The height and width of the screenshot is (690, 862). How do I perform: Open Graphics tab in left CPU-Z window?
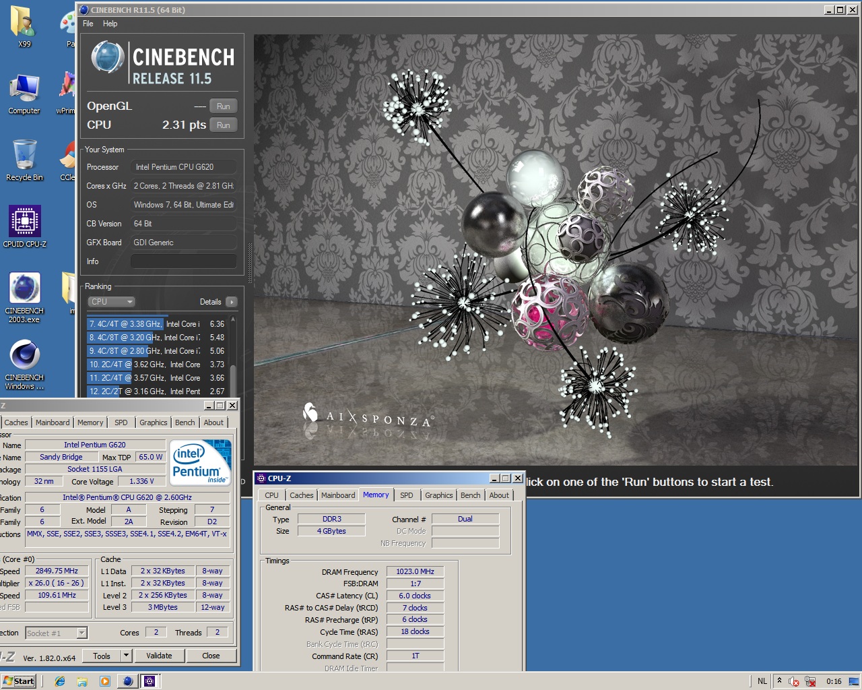[x=154, y=422]
